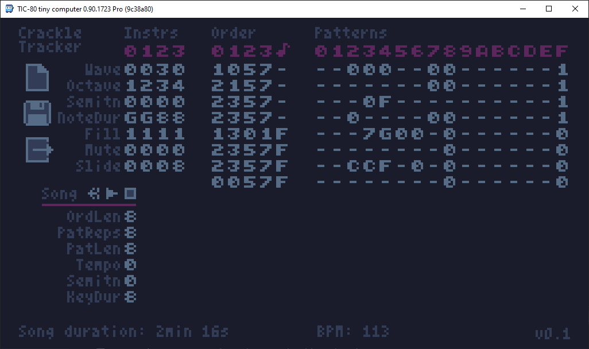This screenshot has width=589, height=349.
Task: Select Patterns column header F
Action: coord(562,51)
